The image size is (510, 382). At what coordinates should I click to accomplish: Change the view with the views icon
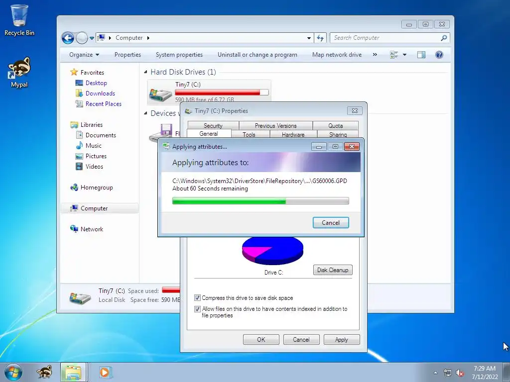[x=394, y=55]
